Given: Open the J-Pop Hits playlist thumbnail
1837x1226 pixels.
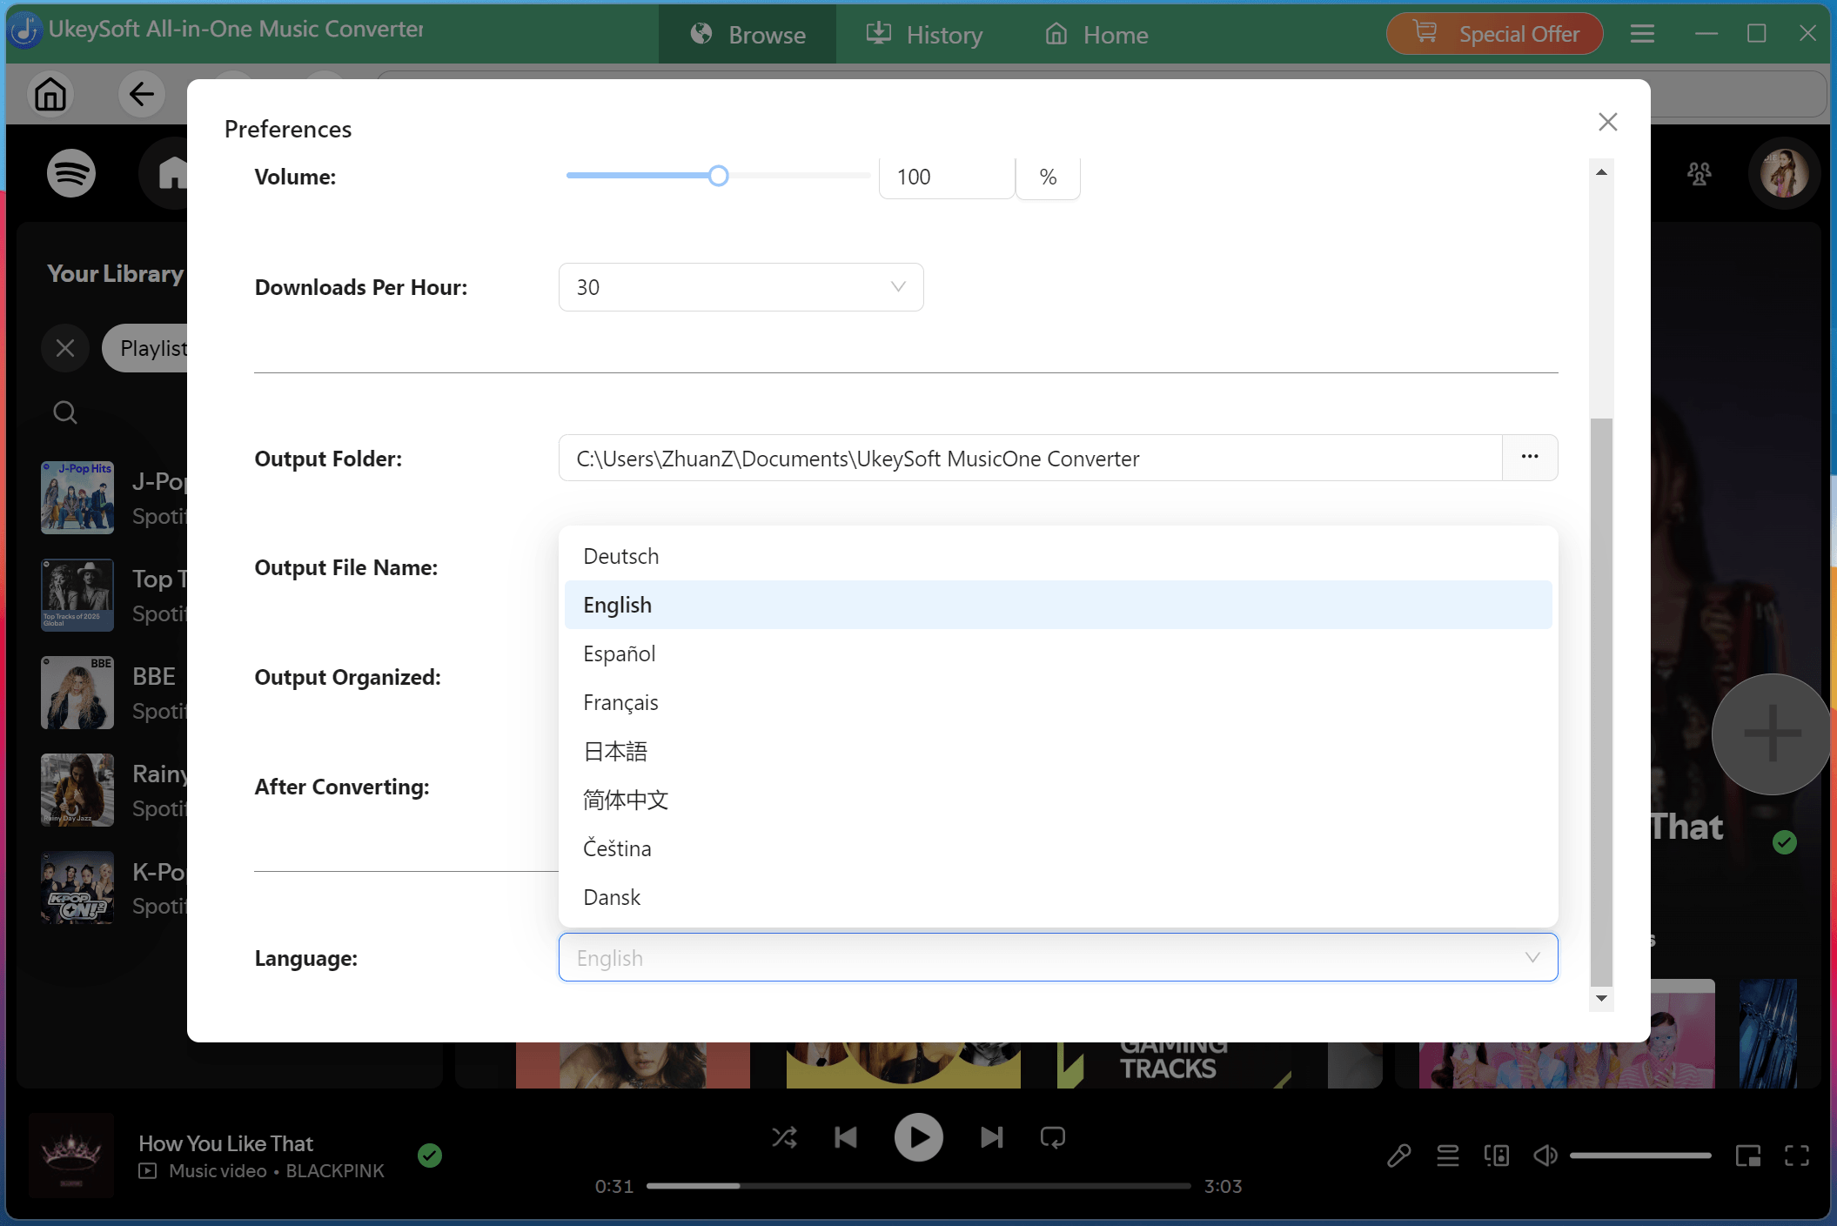Looking at the screenshot, I should [77, 497].
